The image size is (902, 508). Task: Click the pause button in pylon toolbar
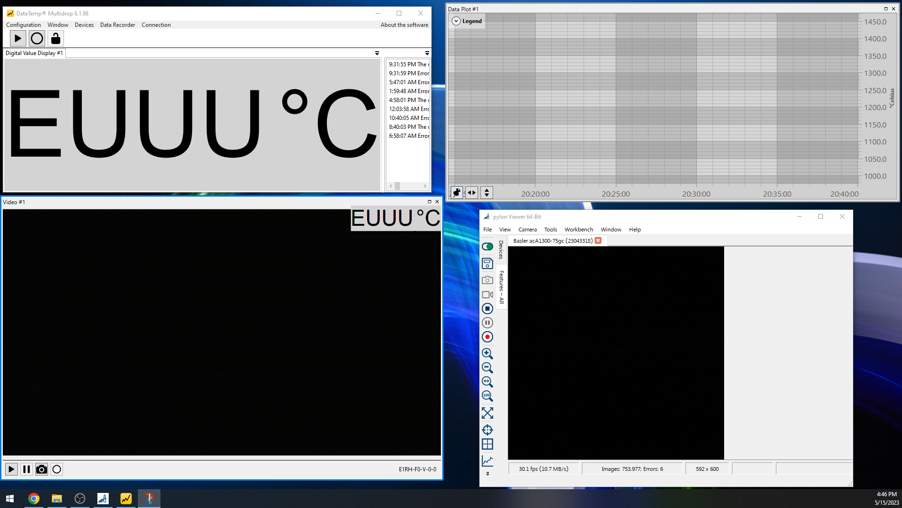pos(487,323)
